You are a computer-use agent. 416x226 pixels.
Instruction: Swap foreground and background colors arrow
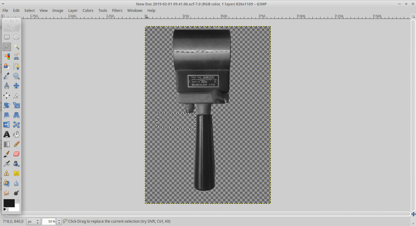(18, 201)
